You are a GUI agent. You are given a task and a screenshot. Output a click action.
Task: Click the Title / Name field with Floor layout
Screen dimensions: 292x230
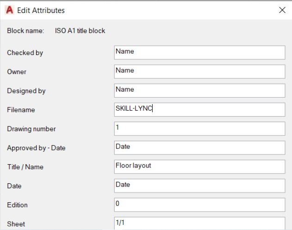click(199, 167)
